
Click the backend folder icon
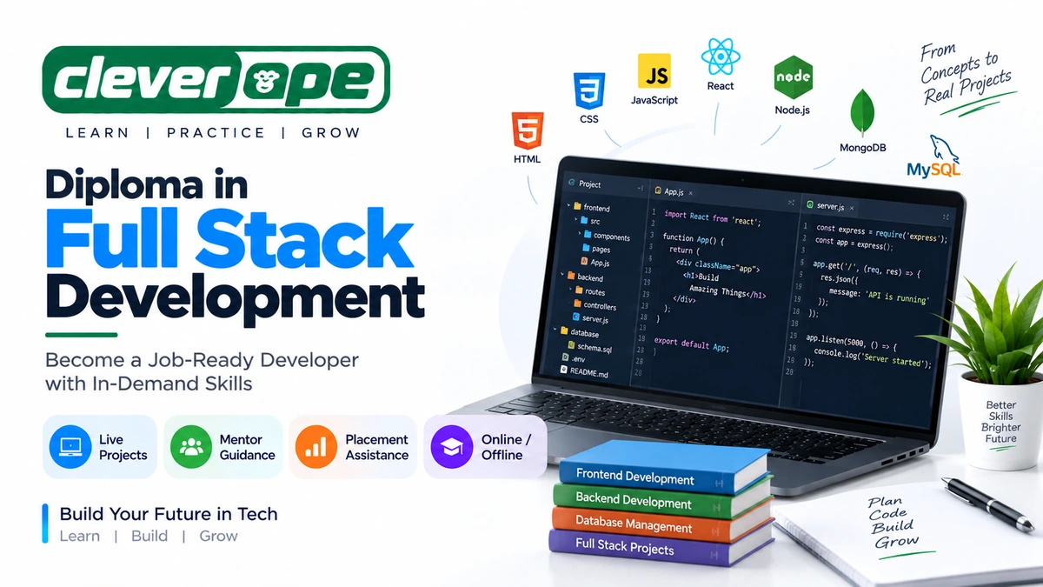[571, 275]
